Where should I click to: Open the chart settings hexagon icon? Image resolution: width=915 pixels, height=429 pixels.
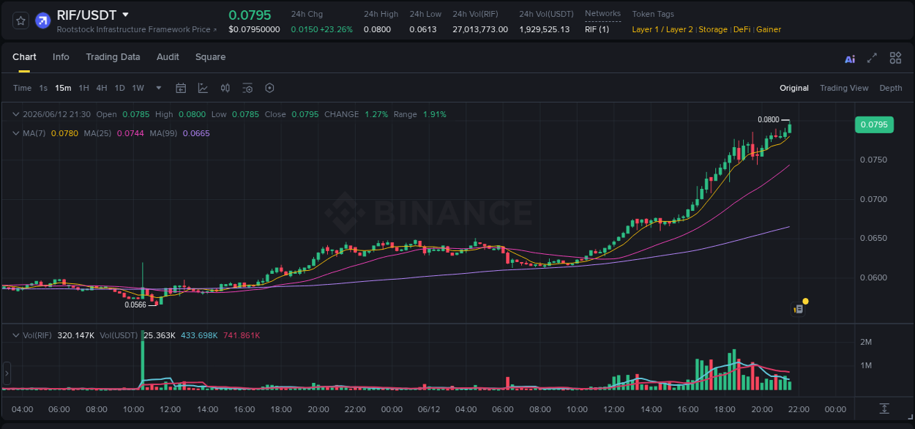(x=269, y=88)
